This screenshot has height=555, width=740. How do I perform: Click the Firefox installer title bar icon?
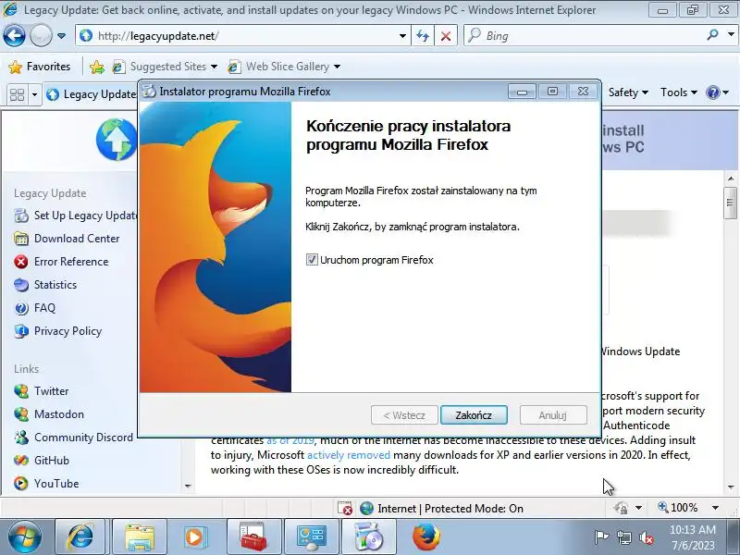pyautogui.click(x=149, y=91)
